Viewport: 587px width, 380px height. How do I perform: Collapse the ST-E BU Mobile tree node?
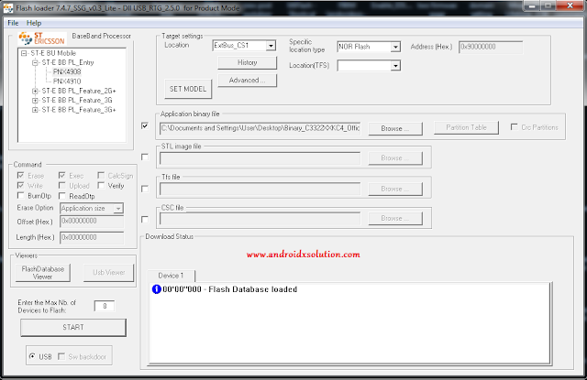(x=25, y=53)
